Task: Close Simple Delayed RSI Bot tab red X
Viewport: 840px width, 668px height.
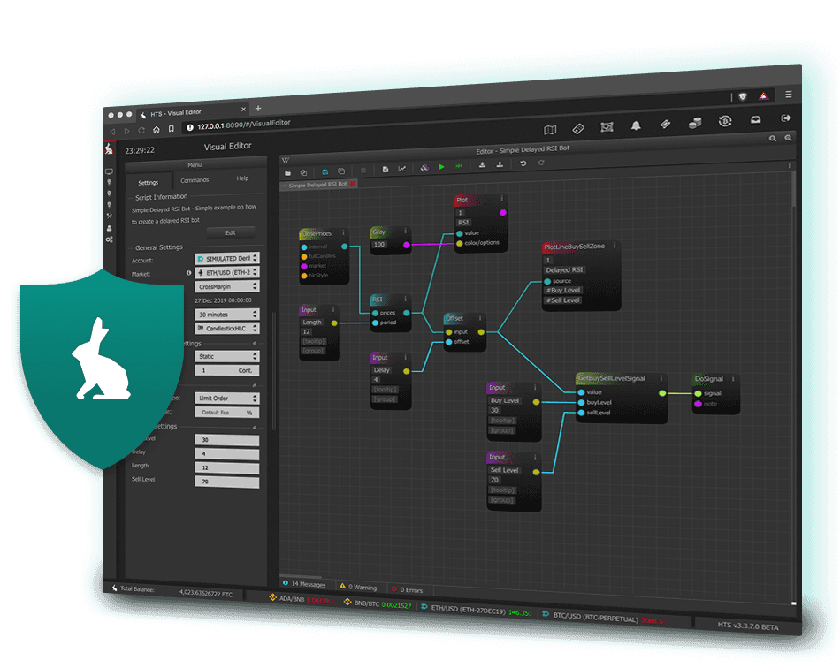Action: [x=353, y=184]
